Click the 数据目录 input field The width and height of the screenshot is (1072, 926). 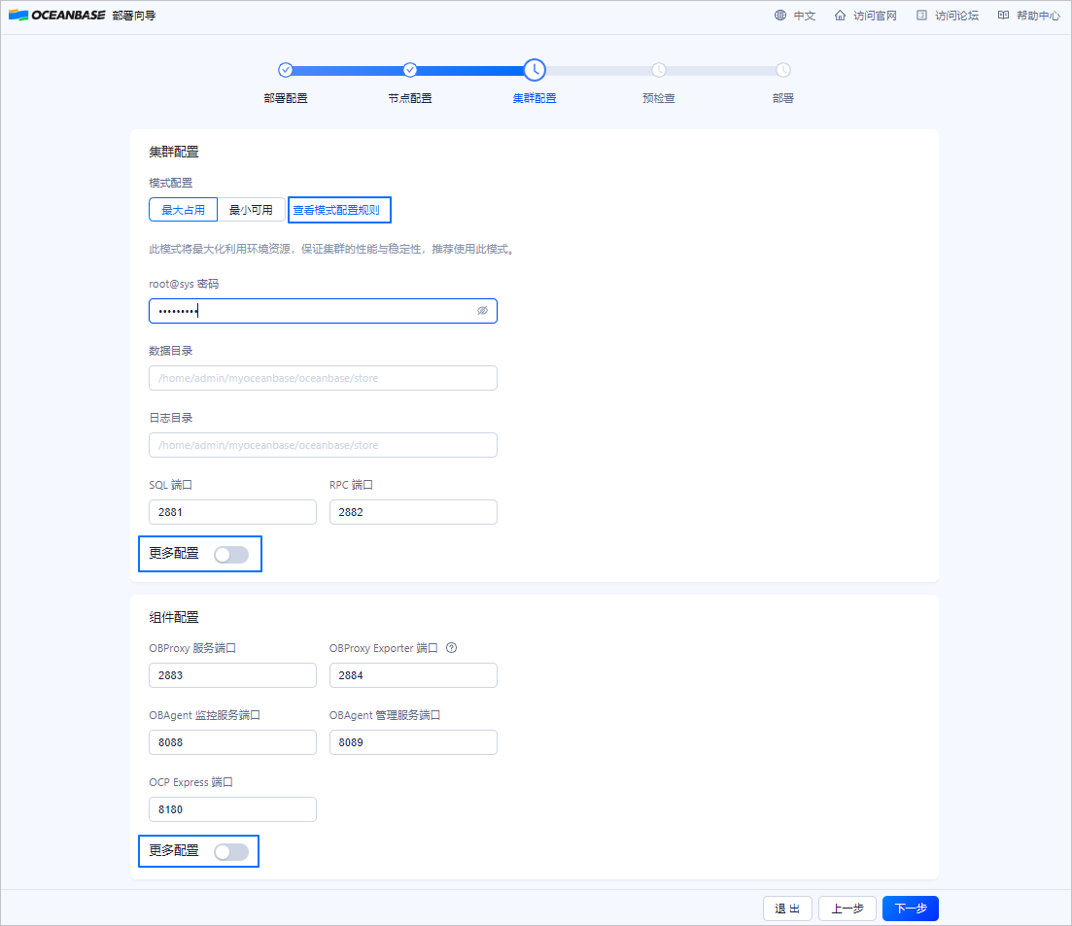point(323,378)
